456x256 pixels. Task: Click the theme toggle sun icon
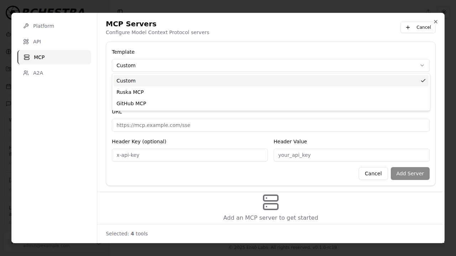[444, 12]
